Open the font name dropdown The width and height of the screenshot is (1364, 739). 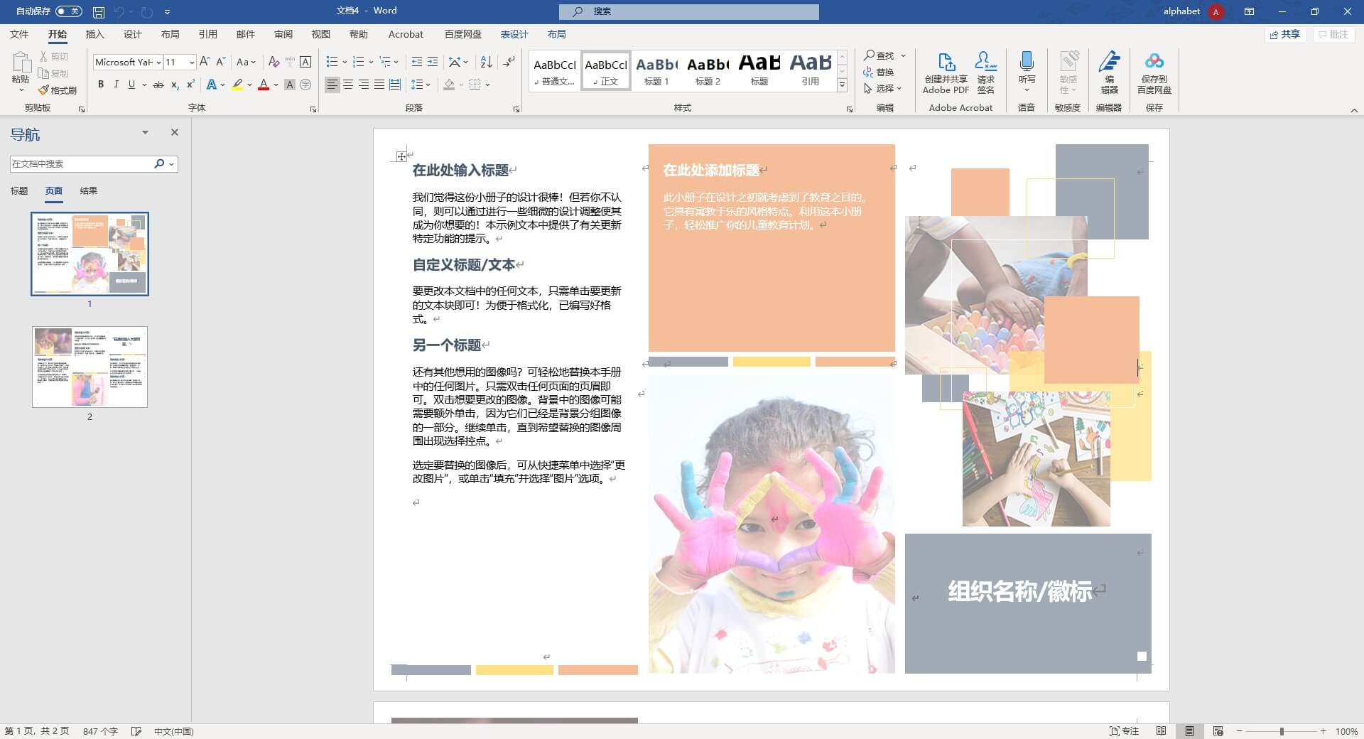158,62
